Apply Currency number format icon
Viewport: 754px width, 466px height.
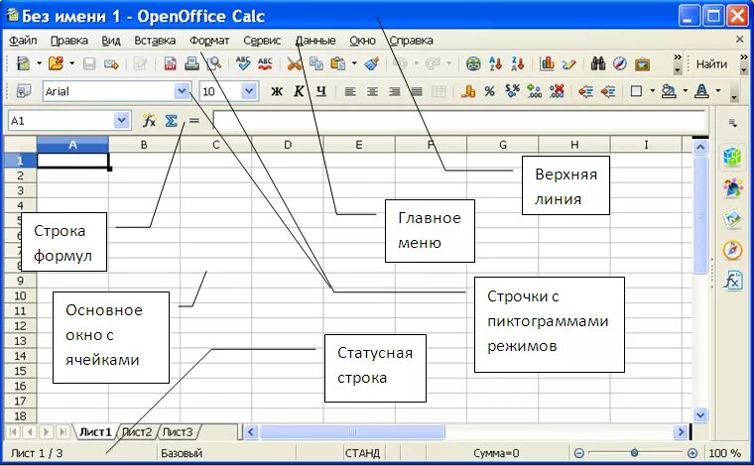point(468,91)
